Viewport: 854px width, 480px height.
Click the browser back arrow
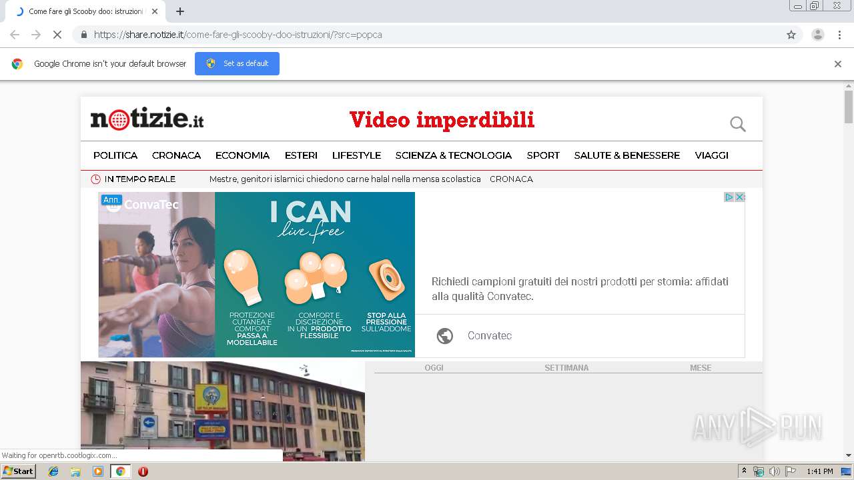(x=15, y=35)
